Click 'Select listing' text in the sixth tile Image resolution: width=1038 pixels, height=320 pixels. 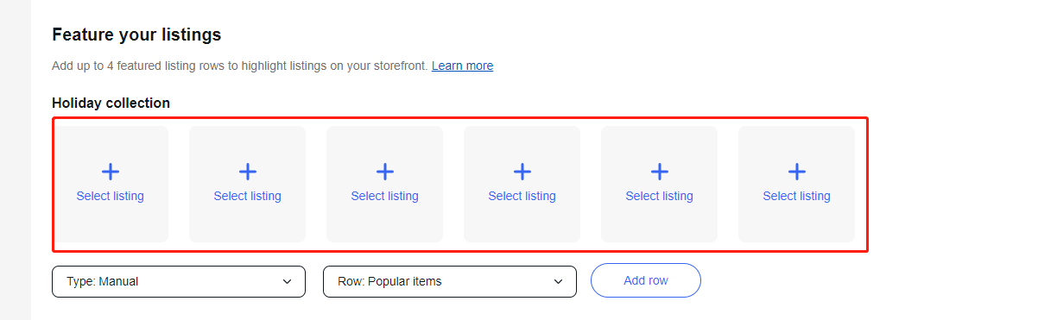(x=797, y=196)
